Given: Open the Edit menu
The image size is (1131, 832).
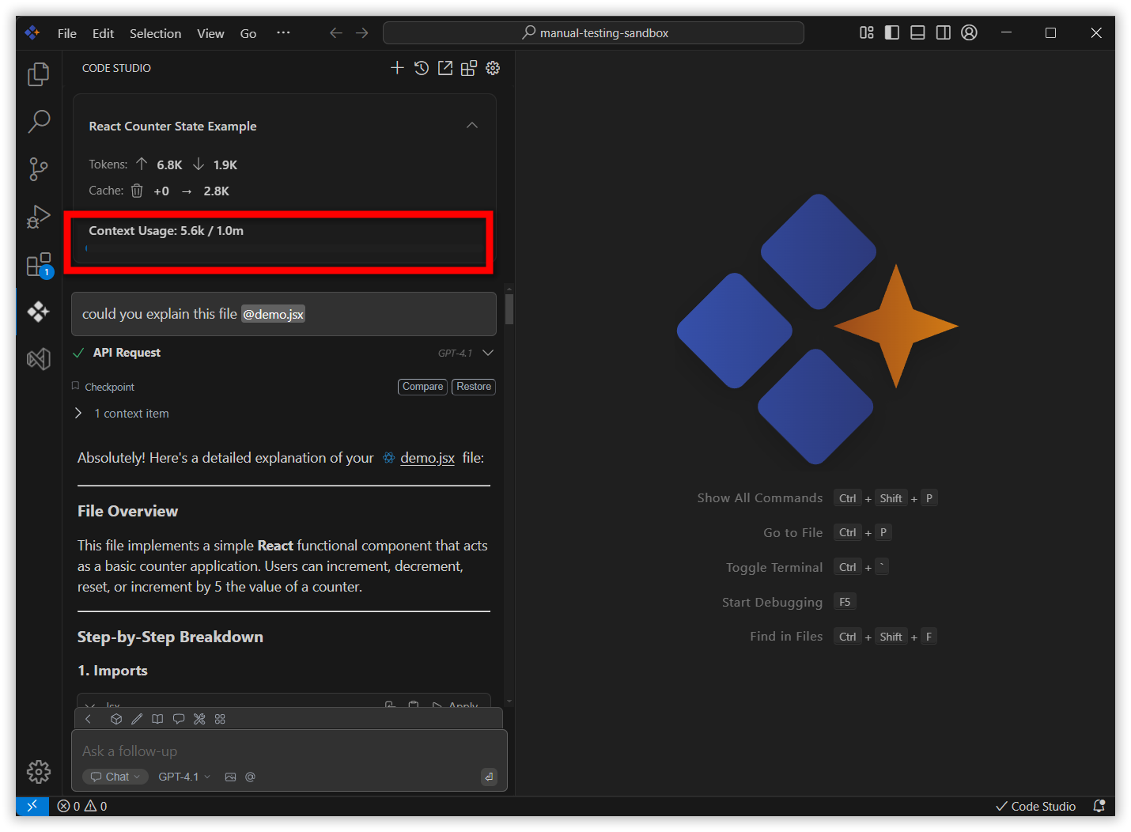Looking at the screenshot, I should tap(103, 33).
